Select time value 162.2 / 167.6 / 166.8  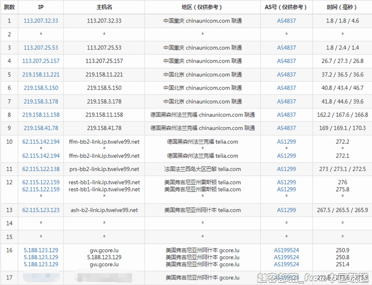[342, 114]
